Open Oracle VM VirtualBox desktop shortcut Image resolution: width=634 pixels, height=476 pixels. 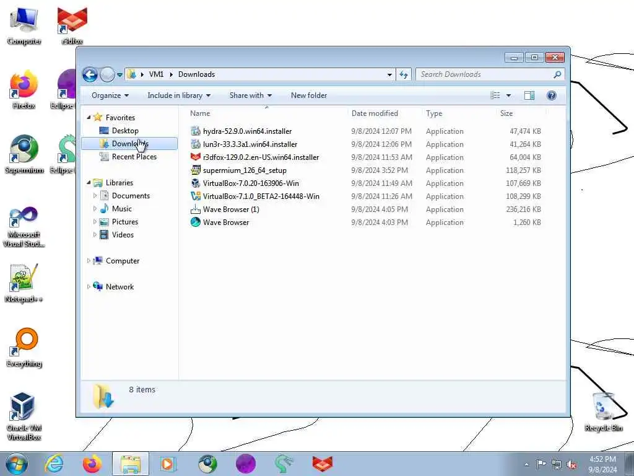click(24, 416)
